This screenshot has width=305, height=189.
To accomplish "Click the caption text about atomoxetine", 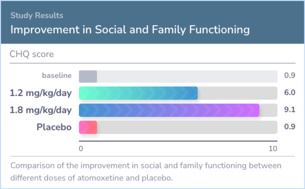I will tap(146, 172).
